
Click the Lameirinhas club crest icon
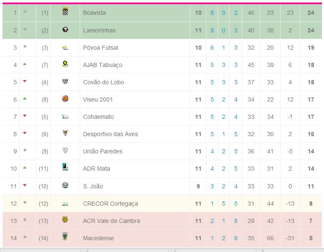pyautogui.click(x=65, y=30)
